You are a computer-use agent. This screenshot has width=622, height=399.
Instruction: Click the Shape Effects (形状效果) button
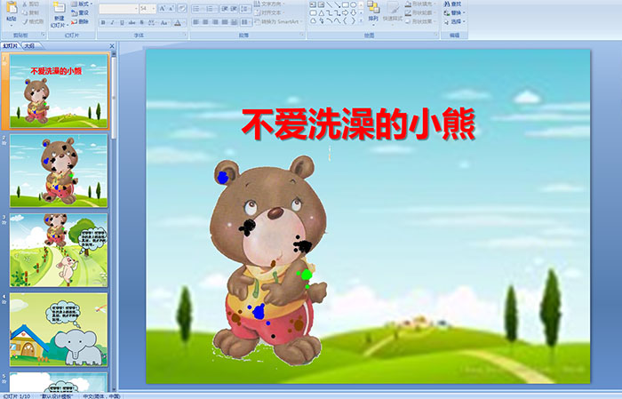click(x=422, y=21)
